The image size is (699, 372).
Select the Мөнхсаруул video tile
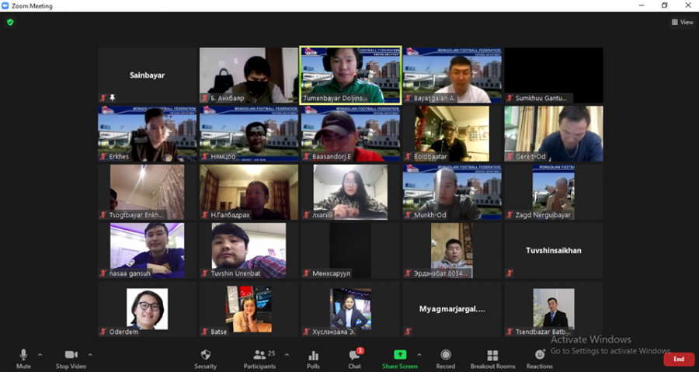click(350, 250)
